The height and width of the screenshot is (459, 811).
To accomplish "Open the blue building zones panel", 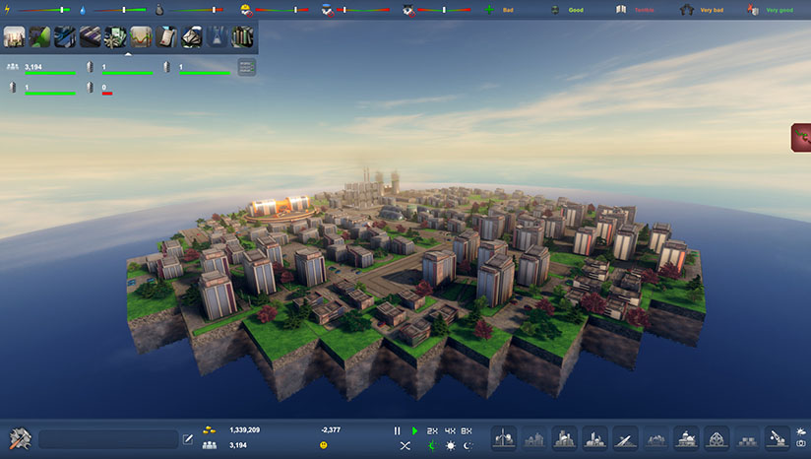I will point(65,37).
